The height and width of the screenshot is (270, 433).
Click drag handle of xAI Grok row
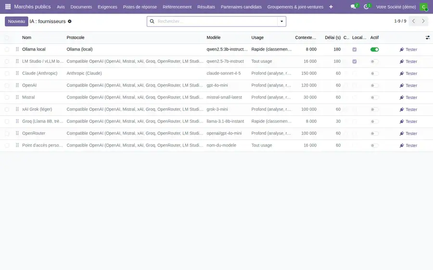(x=17, y=109)
